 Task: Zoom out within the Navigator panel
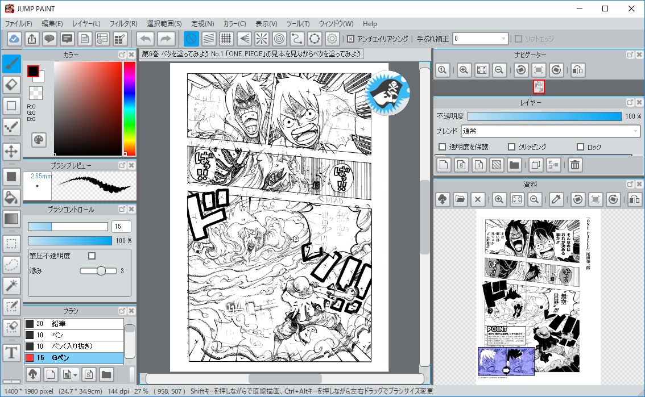(x=499, y=70)
